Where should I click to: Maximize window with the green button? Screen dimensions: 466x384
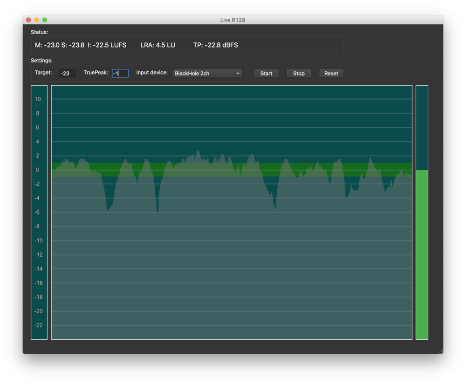pyautogui.click(x=45, y=20)
